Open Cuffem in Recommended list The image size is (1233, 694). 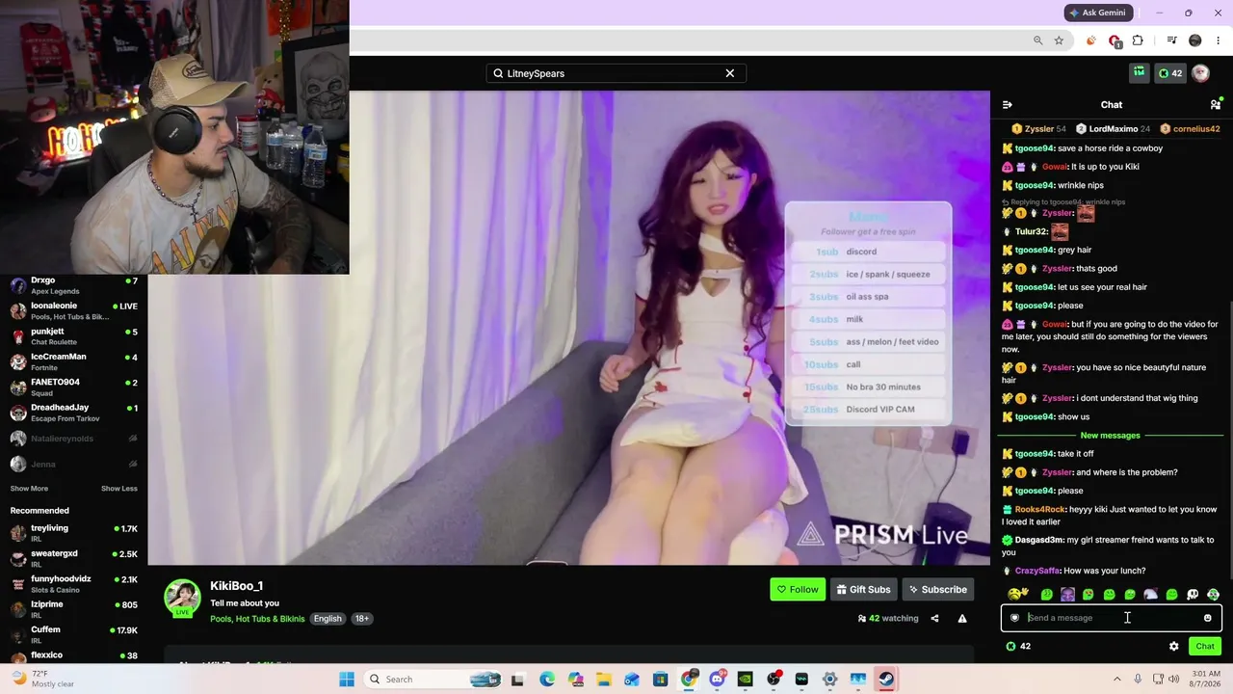[74, 634]
